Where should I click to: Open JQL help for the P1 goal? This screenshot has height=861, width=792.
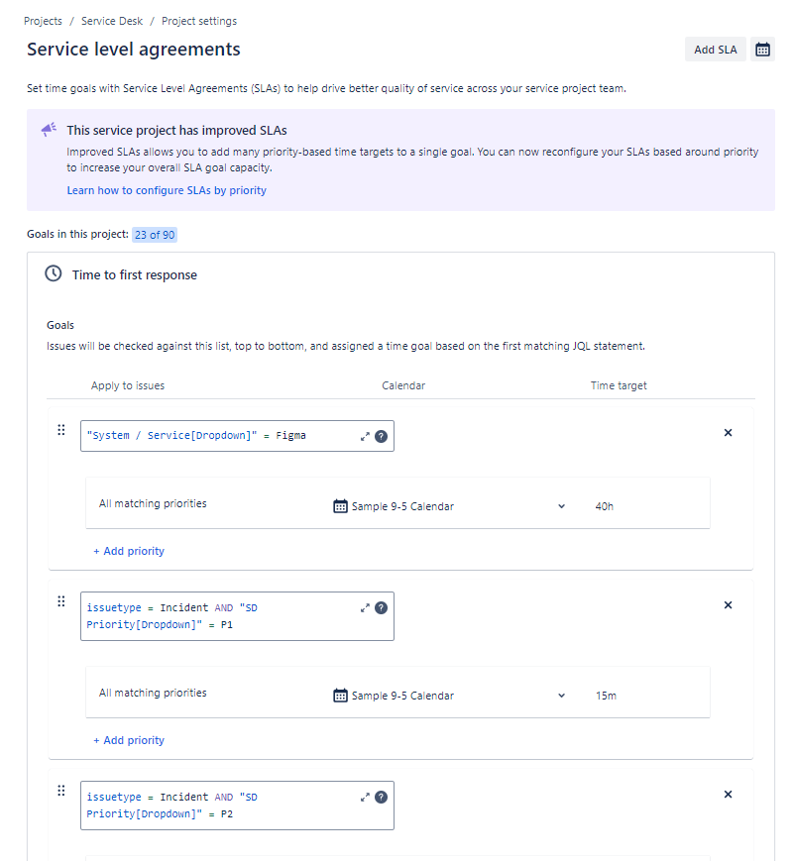click(x=381, y=608)
